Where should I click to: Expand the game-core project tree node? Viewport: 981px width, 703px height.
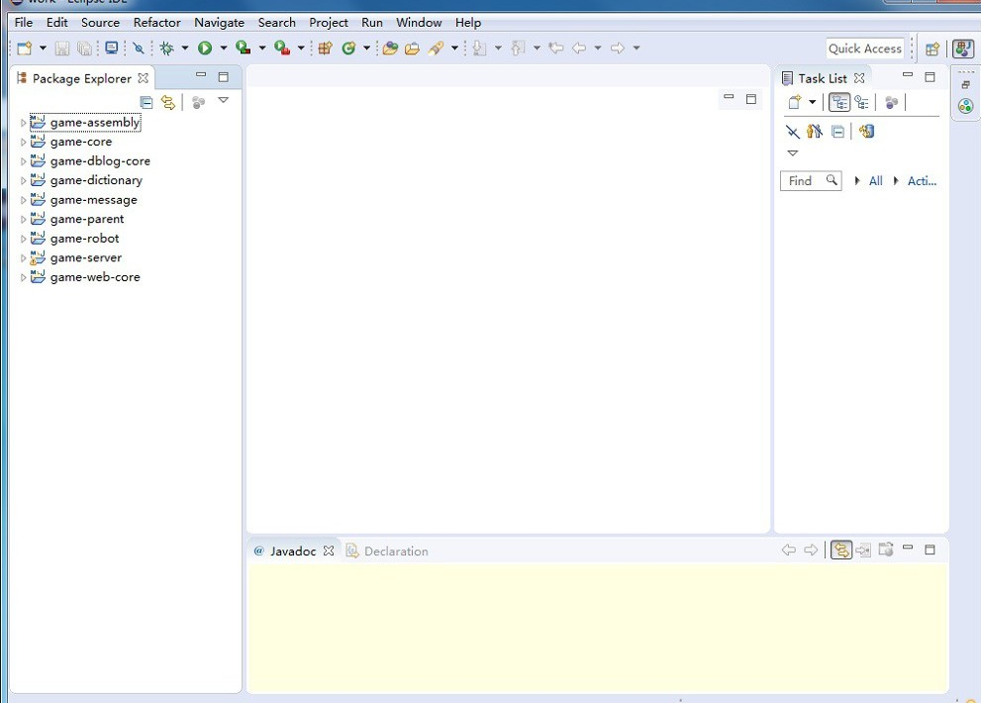point(24,143)
